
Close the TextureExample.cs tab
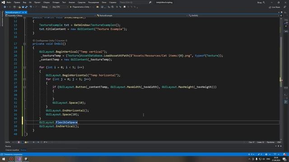coord(26,12)
